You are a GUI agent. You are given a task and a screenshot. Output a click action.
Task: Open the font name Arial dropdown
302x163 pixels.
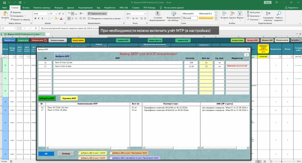(x=48, y=14)
